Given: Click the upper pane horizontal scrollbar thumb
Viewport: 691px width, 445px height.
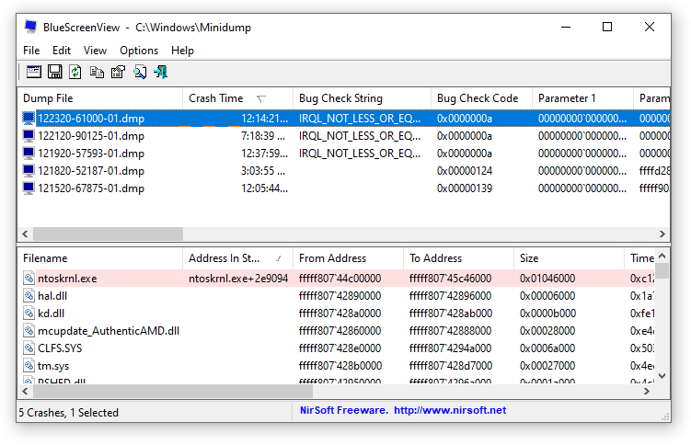Looking at the screenshot, I should 108,234.
